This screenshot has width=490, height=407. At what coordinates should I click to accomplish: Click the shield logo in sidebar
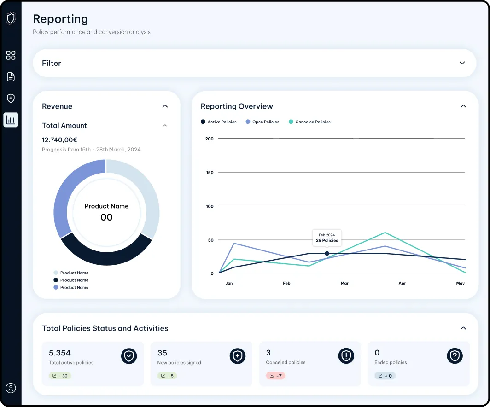click(x=11, y=18)
